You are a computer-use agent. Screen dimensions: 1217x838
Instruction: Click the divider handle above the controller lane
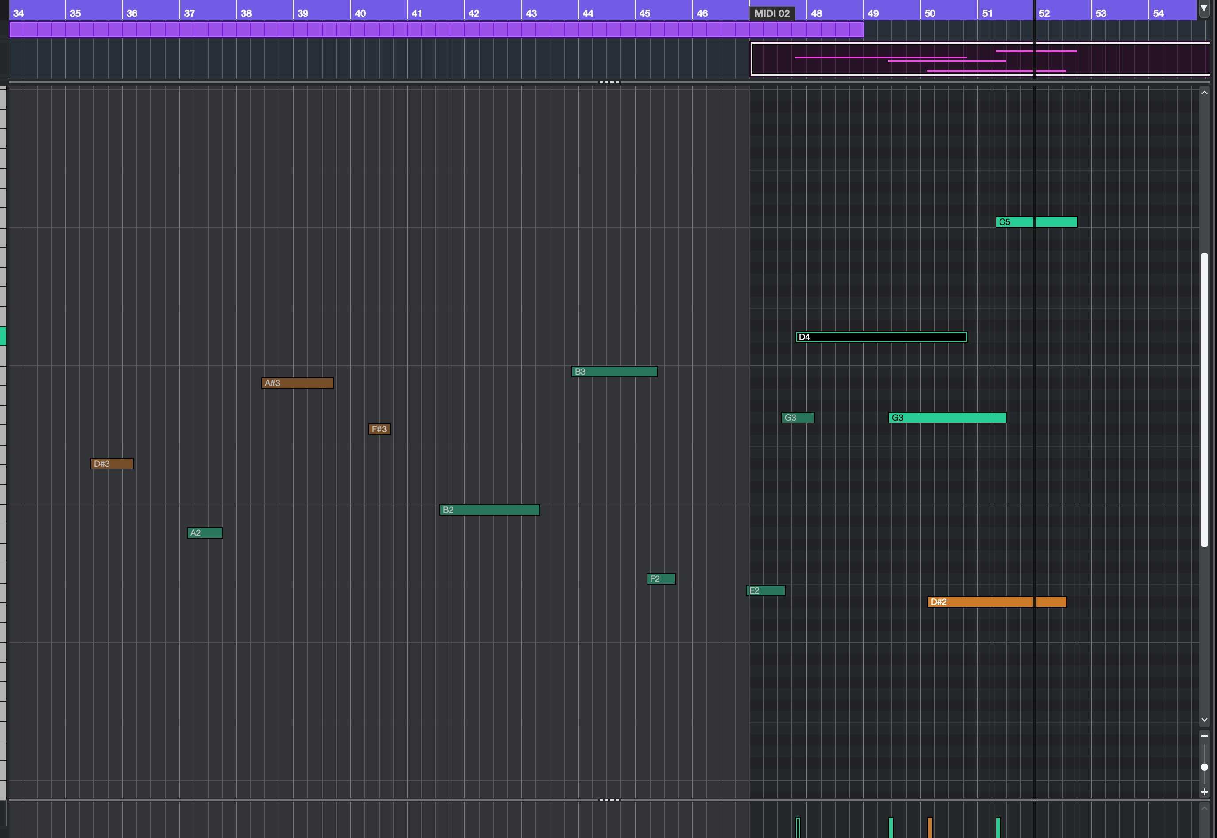pos(609,799)
